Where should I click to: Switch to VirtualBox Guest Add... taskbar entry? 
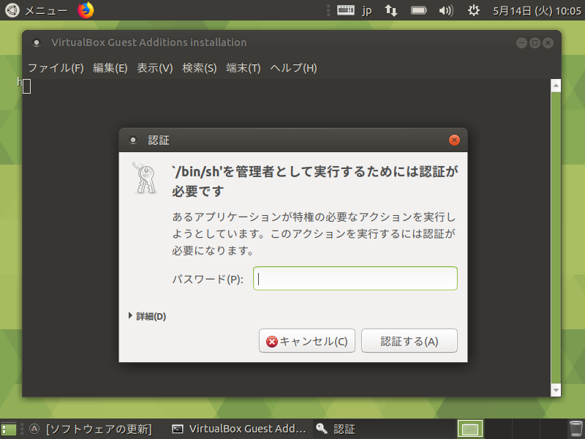coord(239,429)
